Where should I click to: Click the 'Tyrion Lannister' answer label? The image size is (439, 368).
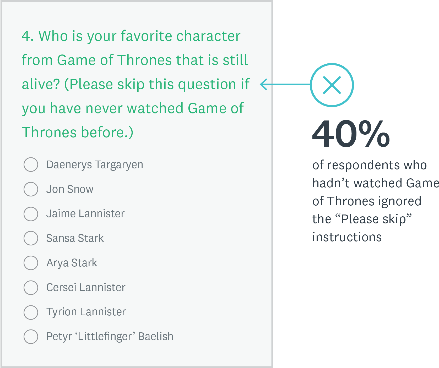coord(86,312)
